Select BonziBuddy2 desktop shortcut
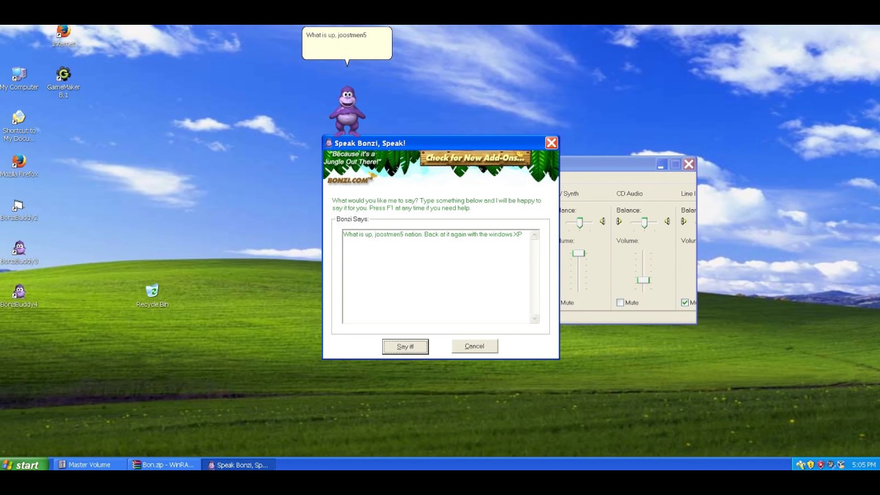The height and width of the screenshot is (495, 880). click(x=19, y=210)
